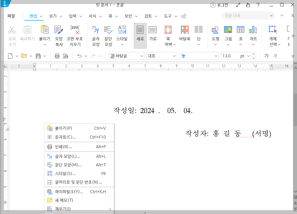
Task: Open the 대표 font family dropdown
Action: pyautogui.click(x=161, y=56)
